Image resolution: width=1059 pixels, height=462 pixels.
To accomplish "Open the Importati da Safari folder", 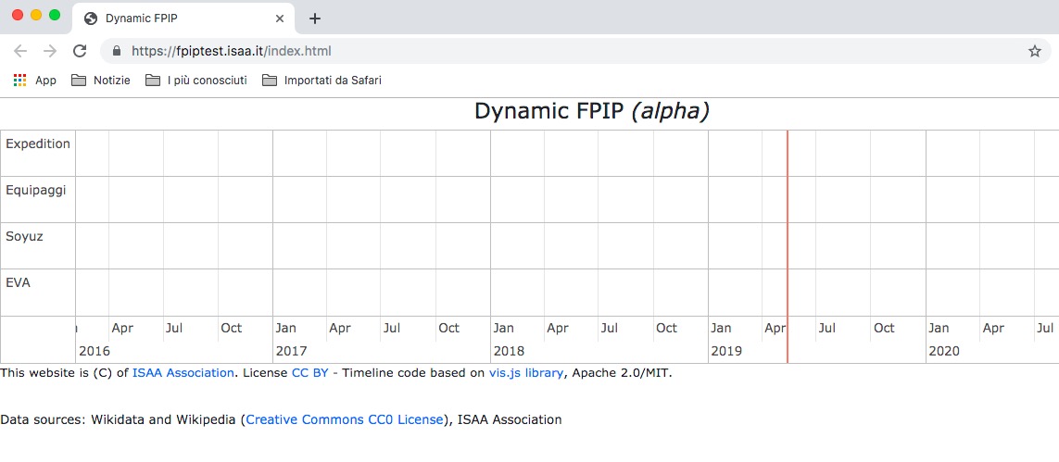I will click(321, 81).
